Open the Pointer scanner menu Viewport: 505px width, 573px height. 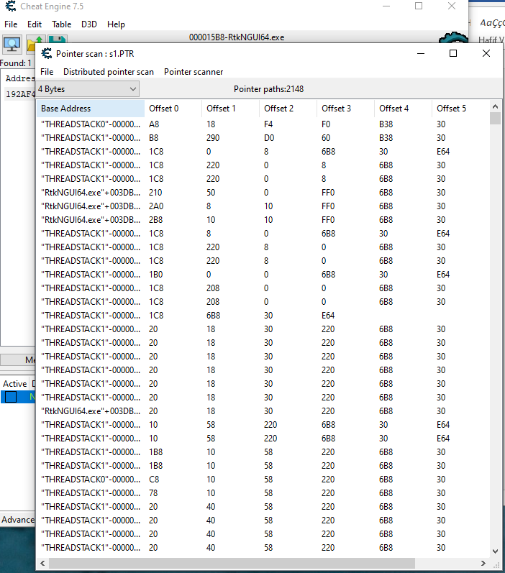coord(194,72)
